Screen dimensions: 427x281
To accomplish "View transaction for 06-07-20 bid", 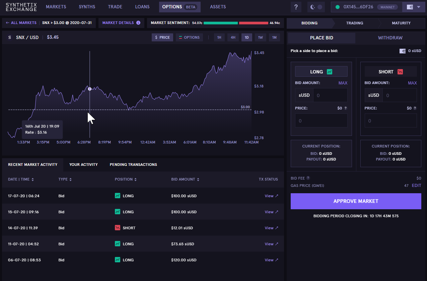I will click(x=271, y=260).
